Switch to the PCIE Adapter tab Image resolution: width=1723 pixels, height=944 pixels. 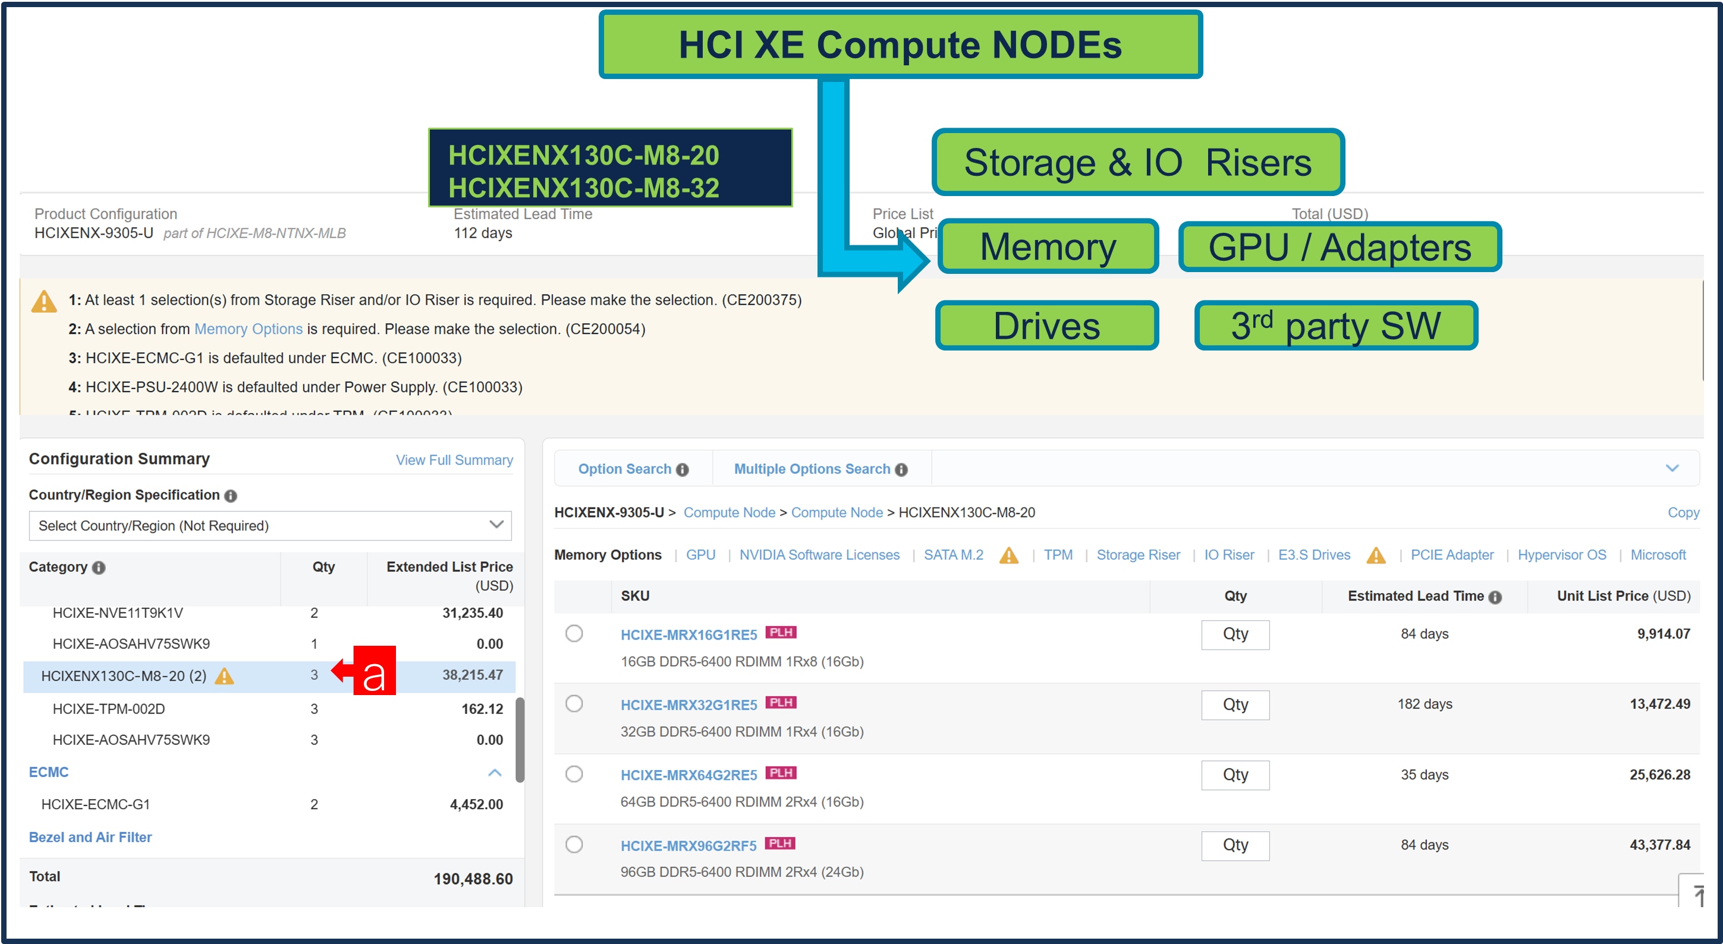1451,555
